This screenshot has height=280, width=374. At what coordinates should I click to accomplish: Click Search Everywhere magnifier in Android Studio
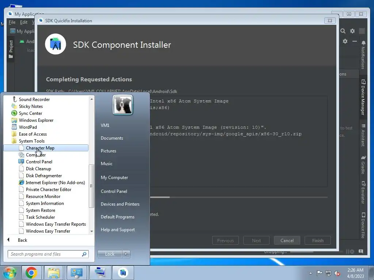[343, 31]
